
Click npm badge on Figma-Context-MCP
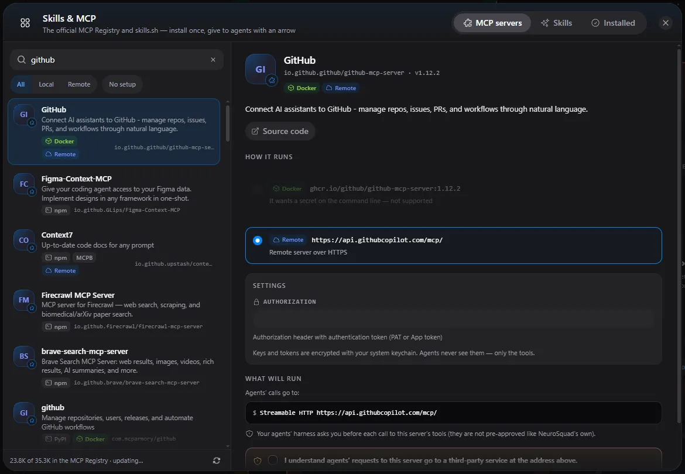56,211
